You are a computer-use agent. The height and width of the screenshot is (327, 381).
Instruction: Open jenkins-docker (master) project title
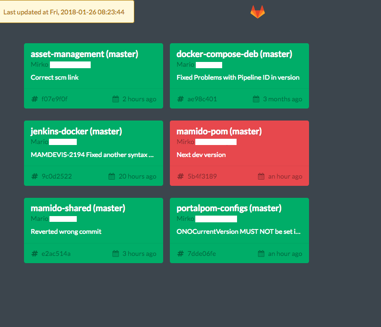click(x=76, y=131)
